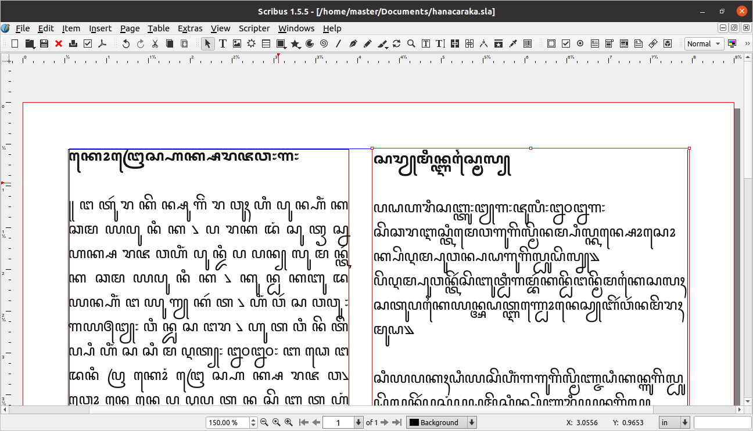This screenshot has height=431, width=753.
Task: Insert Link Annotation chain tool
Action: [x=653, y=44]
